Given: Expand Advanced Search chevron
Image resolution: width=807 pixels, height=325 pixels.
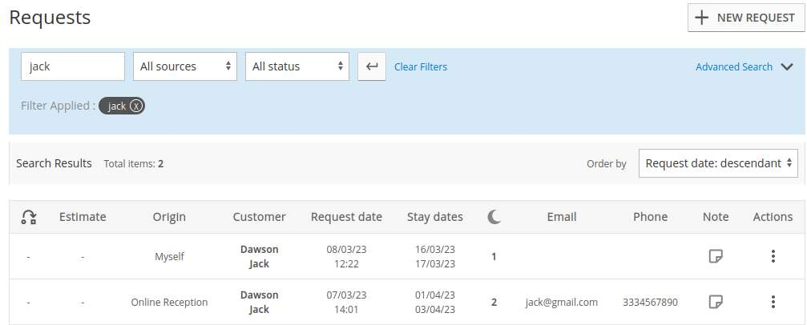Looking at the screenshot, I should click(786, 67).
